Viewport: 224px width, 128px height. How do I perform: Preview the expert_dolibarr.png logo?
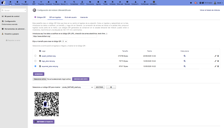185,56
